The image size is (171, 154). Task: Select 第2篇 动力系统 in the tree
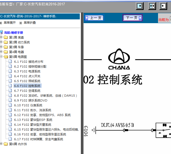coord(19,42)
